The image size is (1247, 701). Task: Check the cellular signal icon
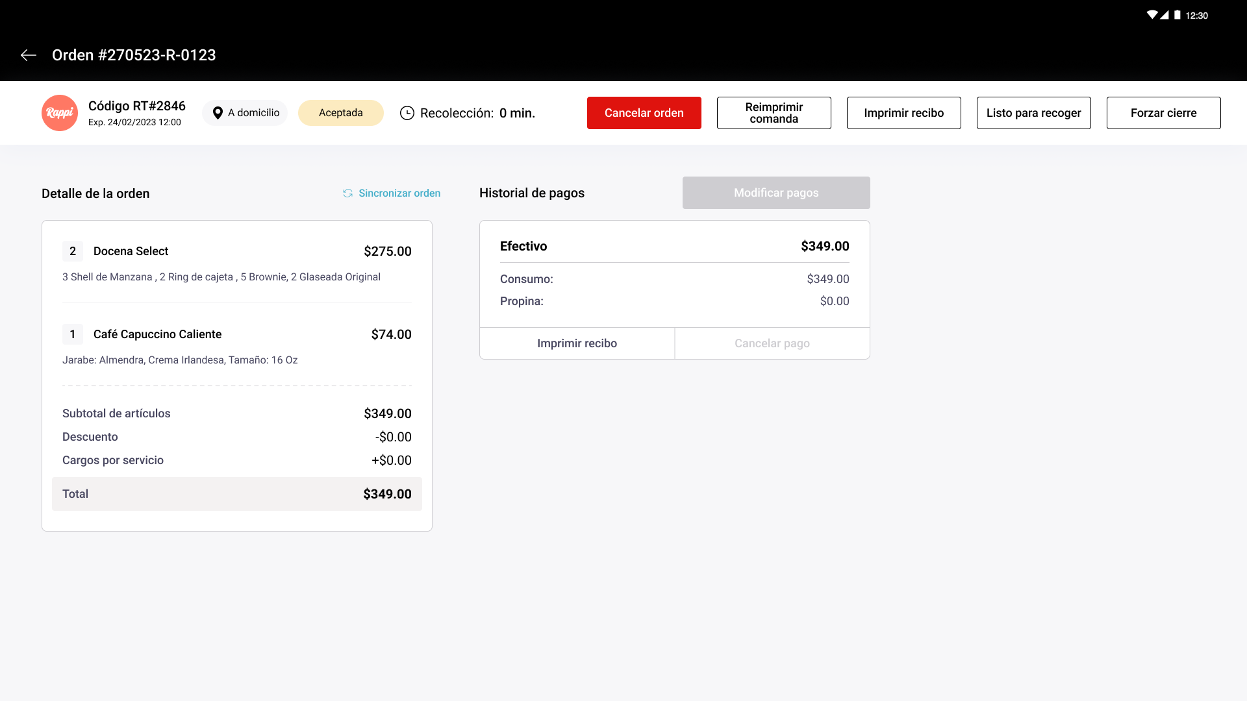point(1165,15)
